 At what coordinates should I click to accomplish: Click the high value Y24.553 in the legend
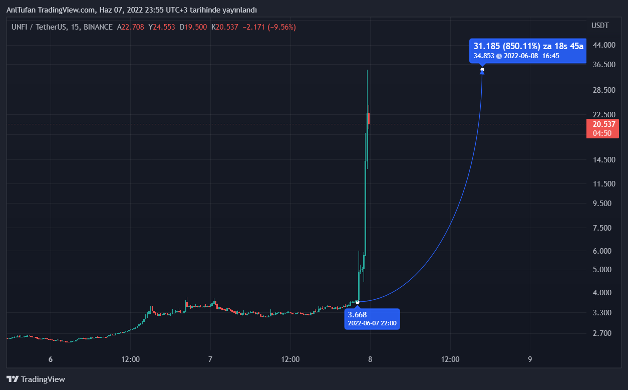pos(162,27)
